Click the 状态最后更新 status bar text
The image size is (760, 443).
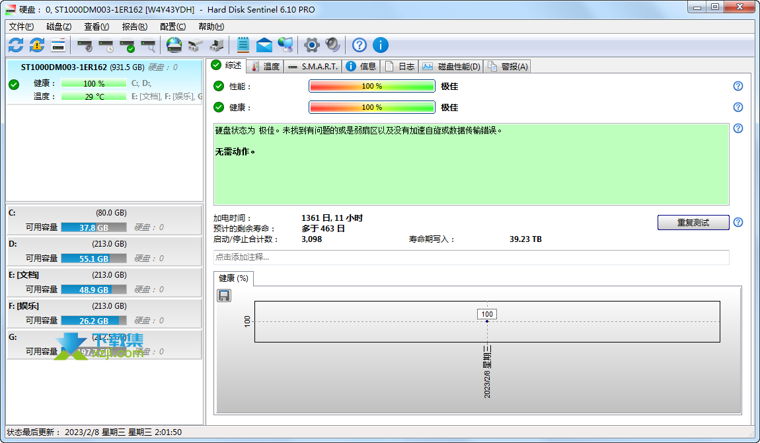(94, 432)
